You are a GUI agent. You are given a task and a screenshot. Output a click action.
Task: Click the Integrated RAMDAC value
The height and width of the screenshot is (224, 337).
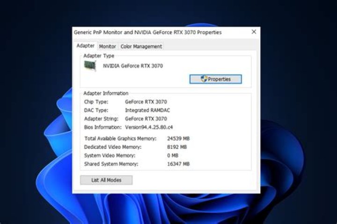click(x=147, y=110)
